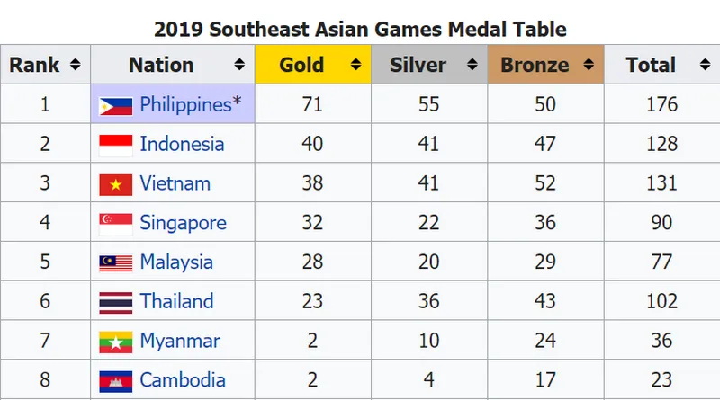Open the Thailand nation link
The width and height of the screenshot is (720, 400).
176,303
